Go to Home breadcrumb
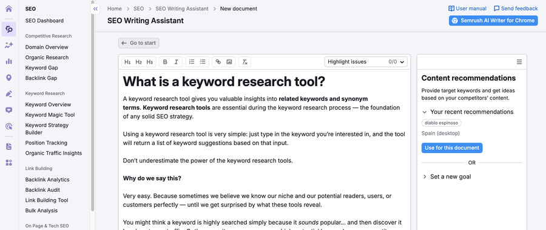 [115, 8]
